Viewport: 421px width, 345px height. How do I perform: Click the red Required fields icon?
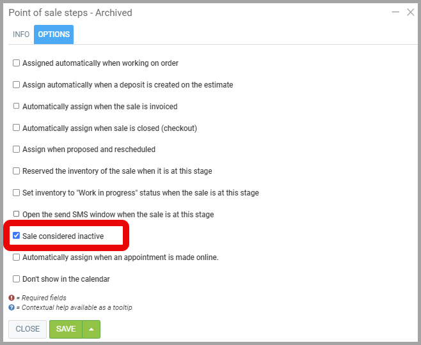pyautogui.click(x=12, y=298)
